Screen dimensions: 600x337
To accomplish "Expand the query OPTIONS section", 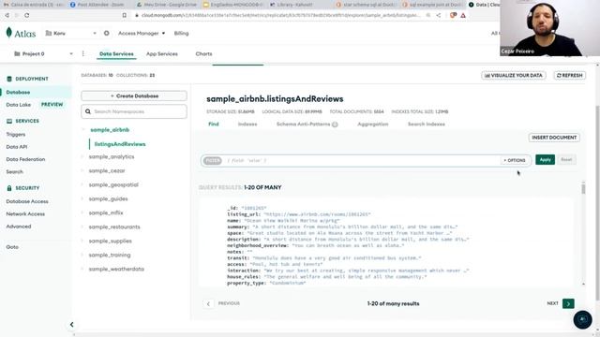I will [x=515, y=160].
